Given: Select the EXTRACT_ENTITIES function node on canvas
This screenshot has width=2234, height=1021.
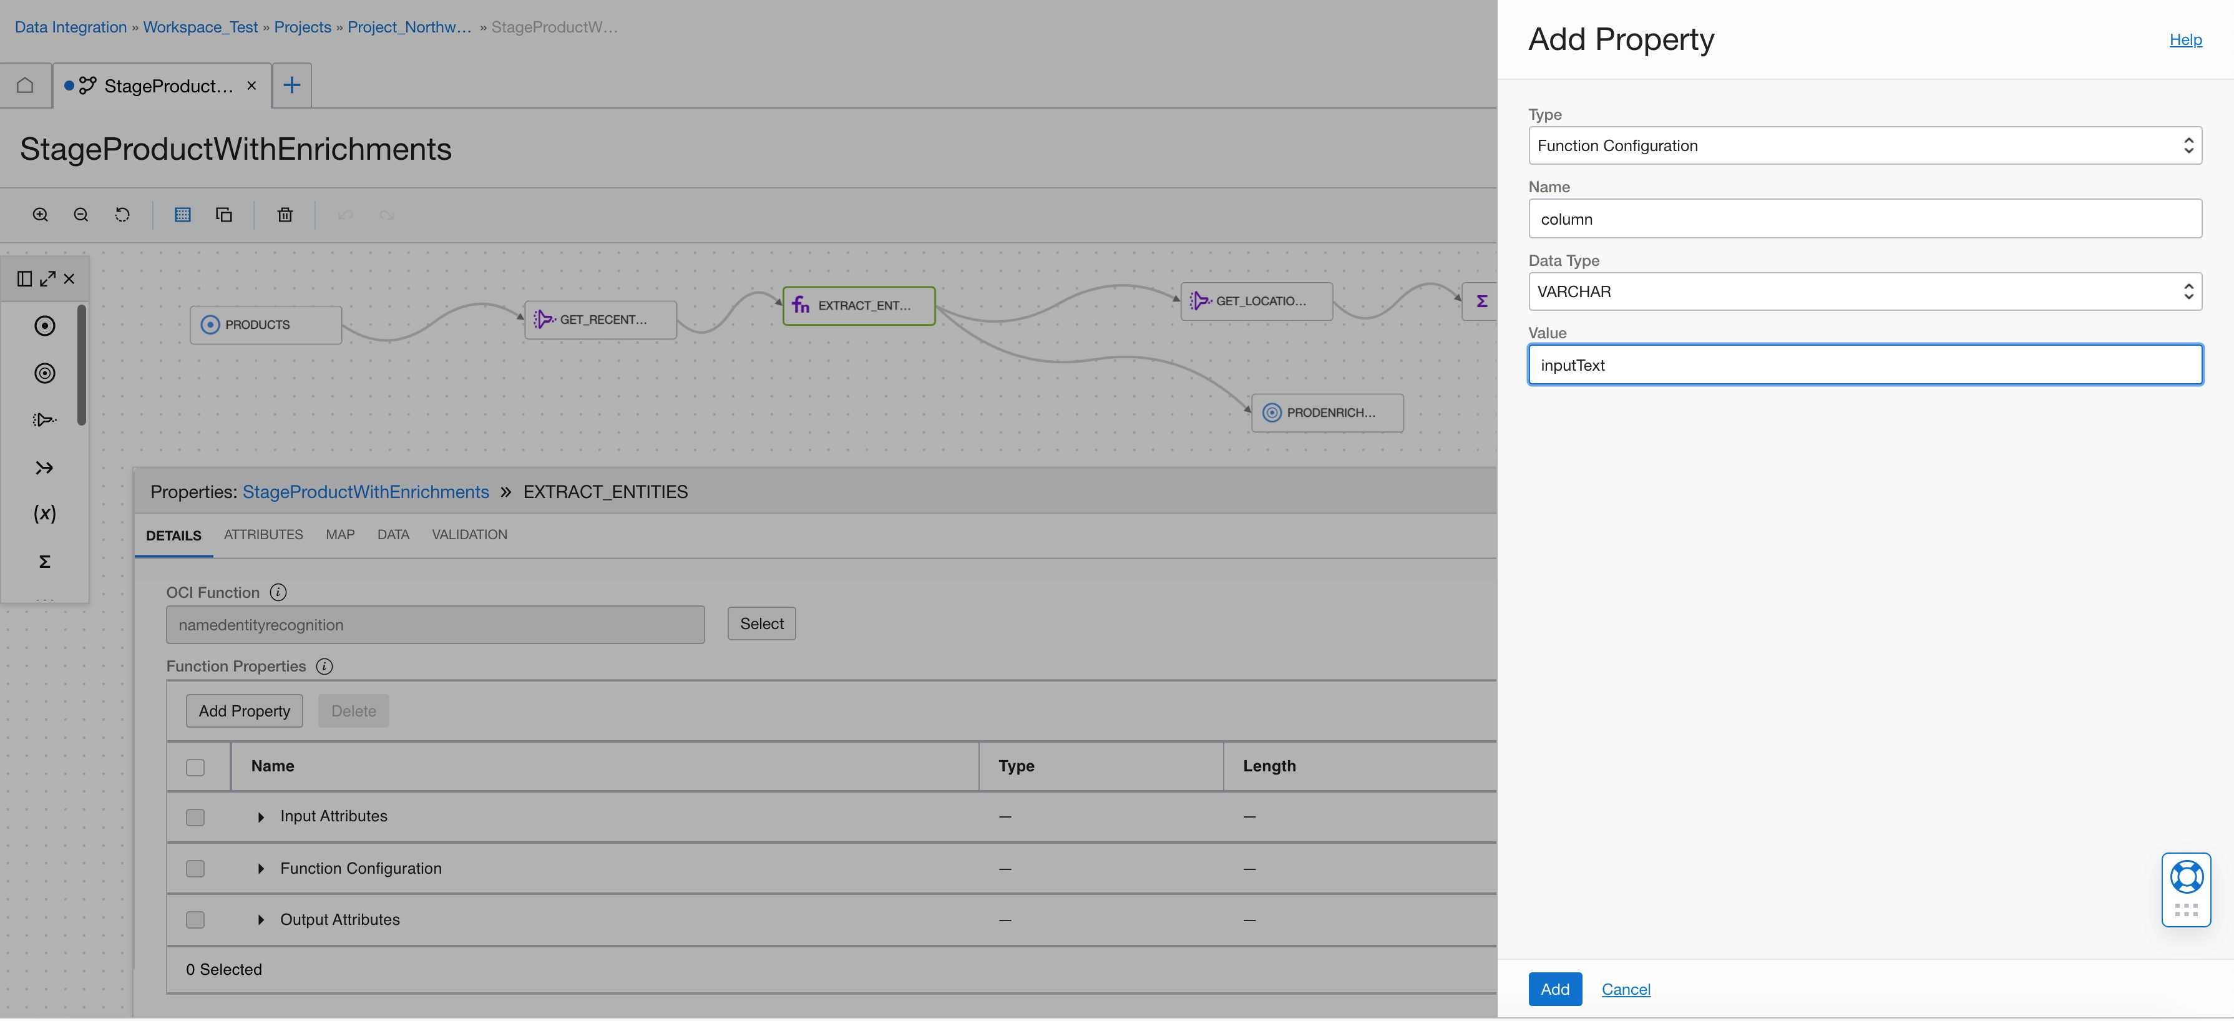Looking at the screenshot, I should 857,305.
